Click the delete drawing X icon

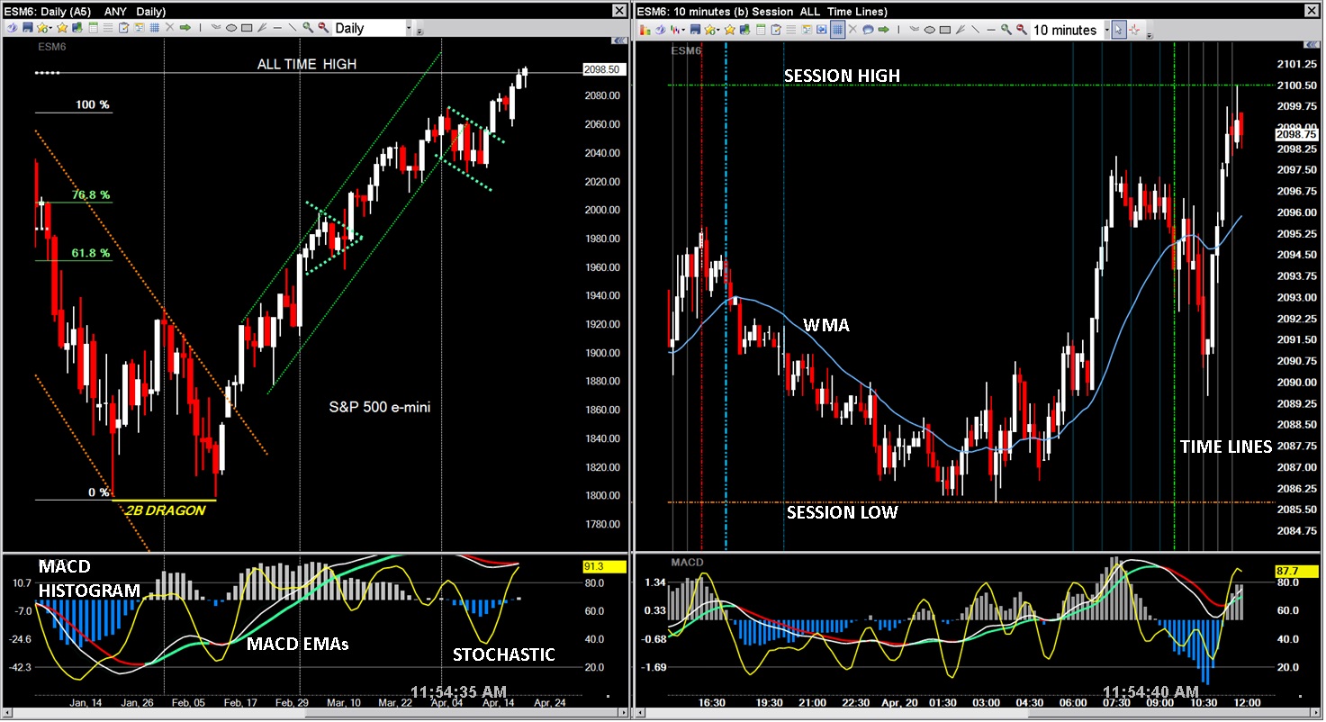(169, 28)
